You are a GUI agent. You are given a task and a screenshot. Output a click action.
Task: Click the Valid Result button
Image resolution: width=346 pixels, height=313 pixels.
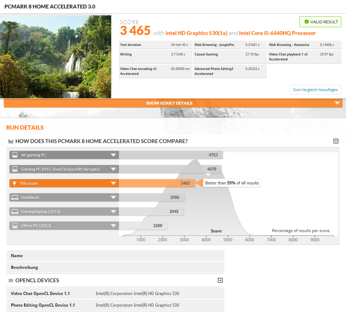[320, 22]
